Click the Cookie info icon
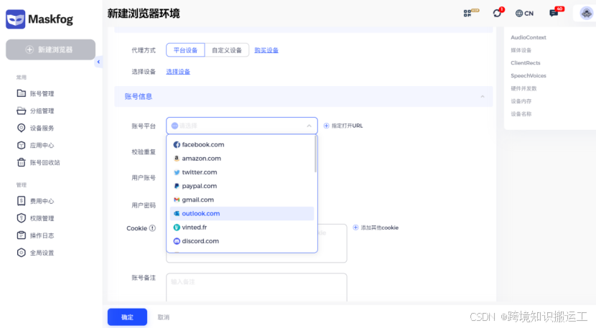 pyautogui.click(x=152, y=228)
